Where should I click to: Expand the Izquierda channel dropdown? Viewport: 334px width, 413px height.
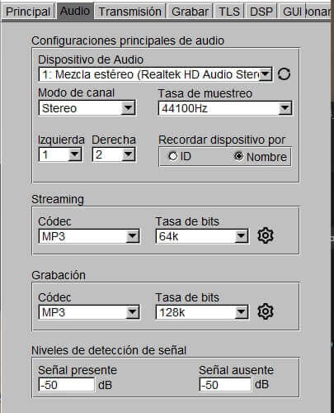click(60, 154)
